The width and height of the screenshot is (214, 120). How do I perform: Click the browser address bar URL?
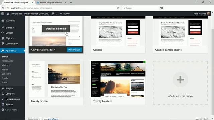coord(31,8)
